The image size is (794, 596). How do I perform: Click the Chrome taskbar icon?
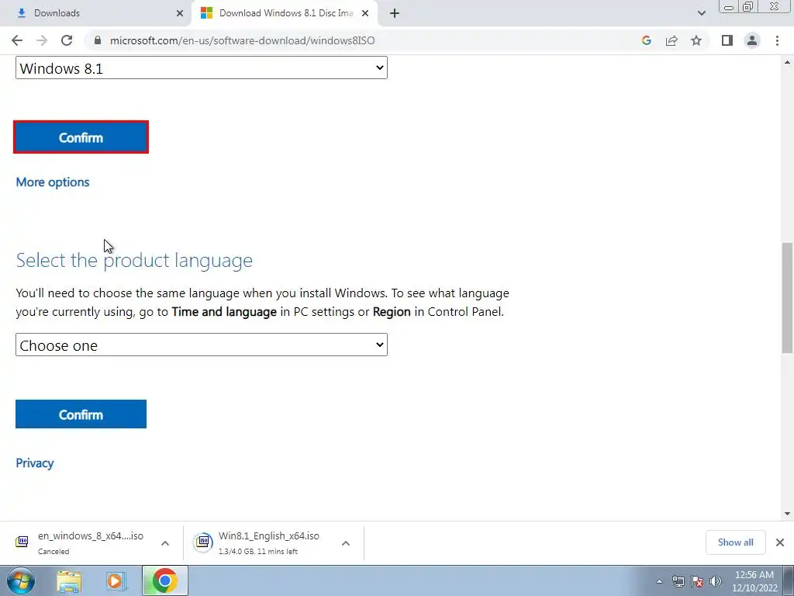(165, 580)
